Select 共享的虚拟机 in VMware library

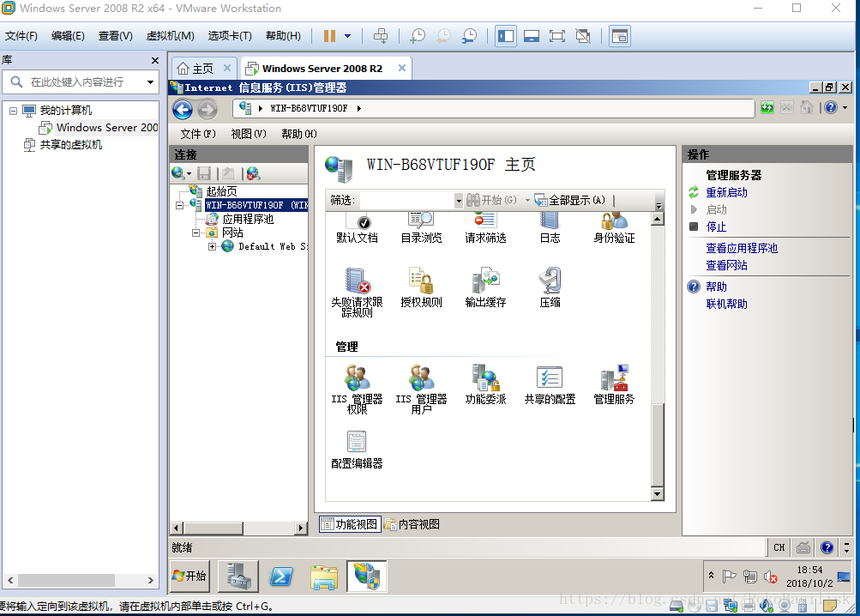click(71, 145)
